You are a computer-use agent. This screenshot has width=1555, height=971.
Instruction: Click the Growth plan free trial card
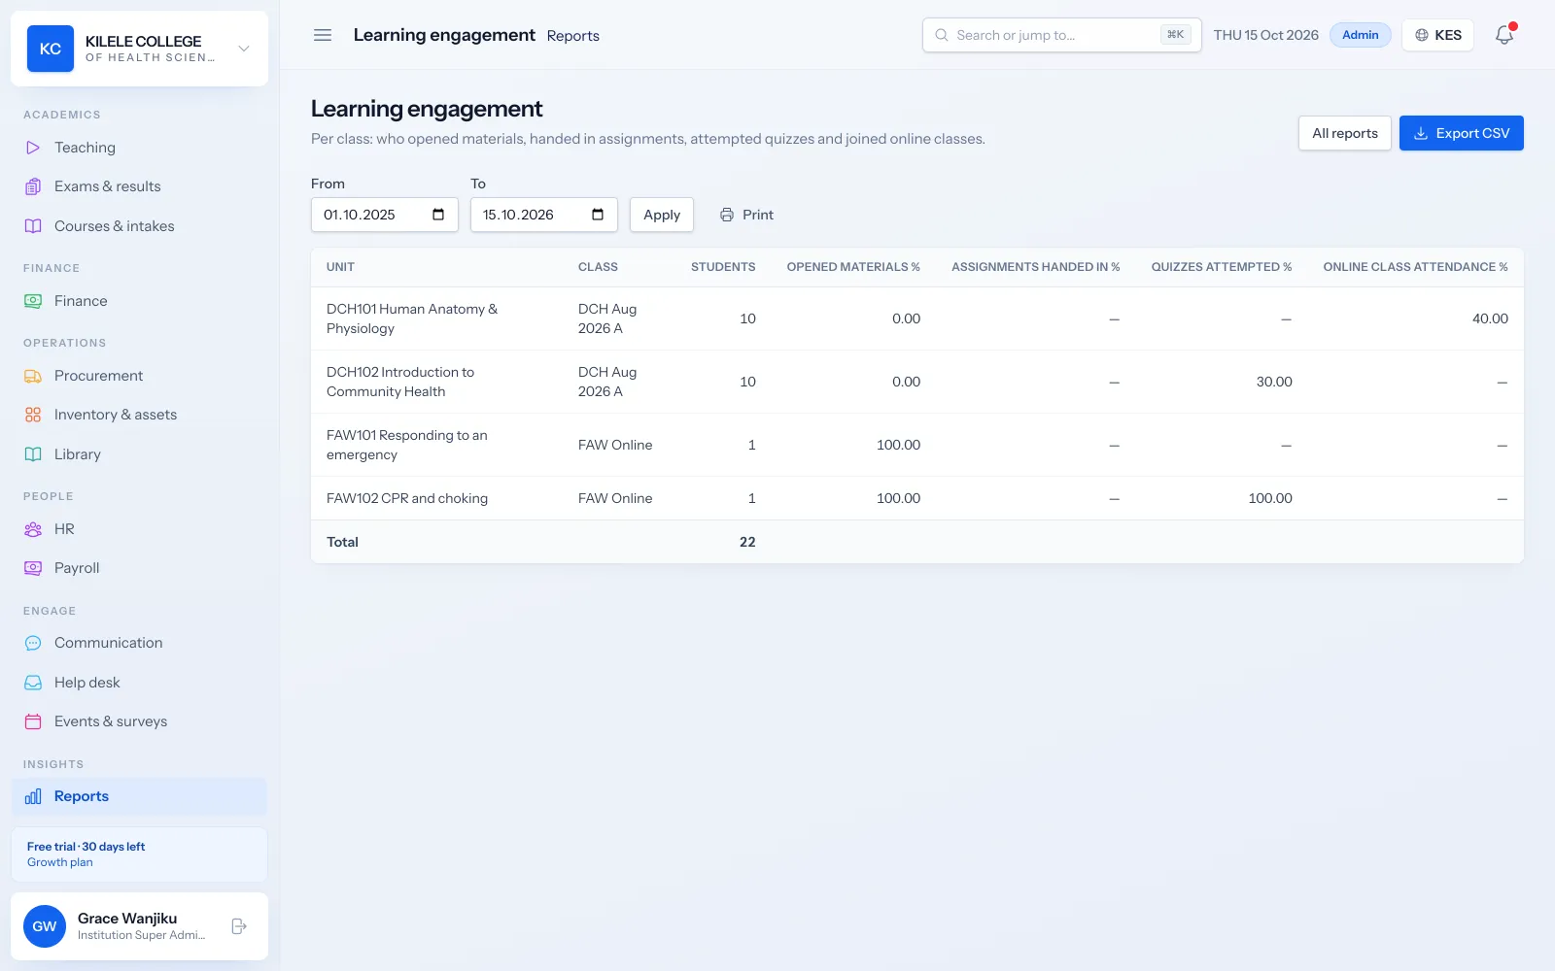point(140,854)
